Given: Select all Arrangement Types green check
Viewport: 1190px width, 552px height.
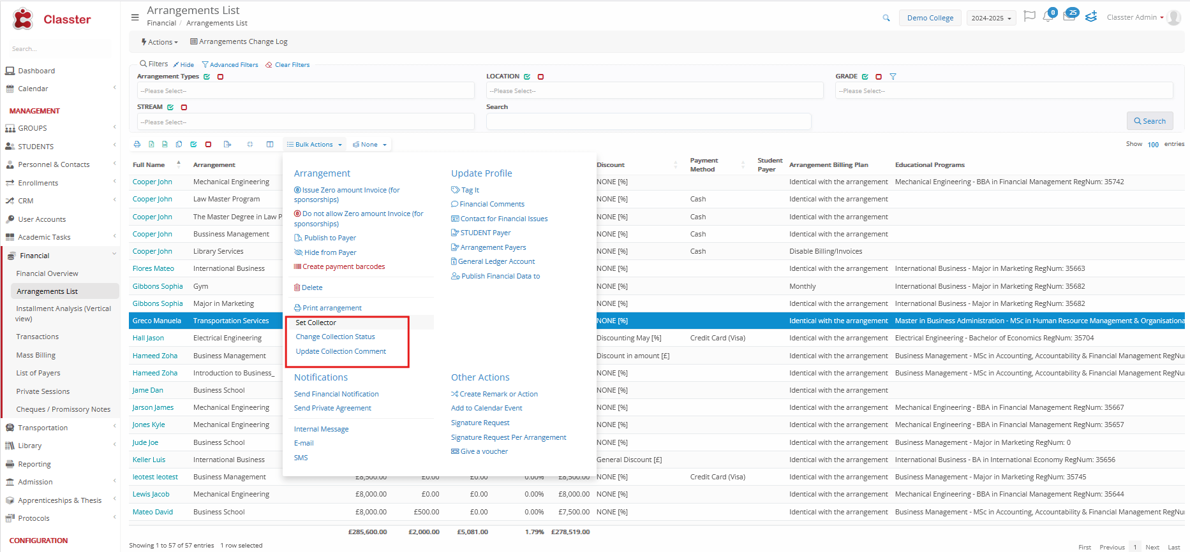Looking at the screenshot, I should click(207, 76).
